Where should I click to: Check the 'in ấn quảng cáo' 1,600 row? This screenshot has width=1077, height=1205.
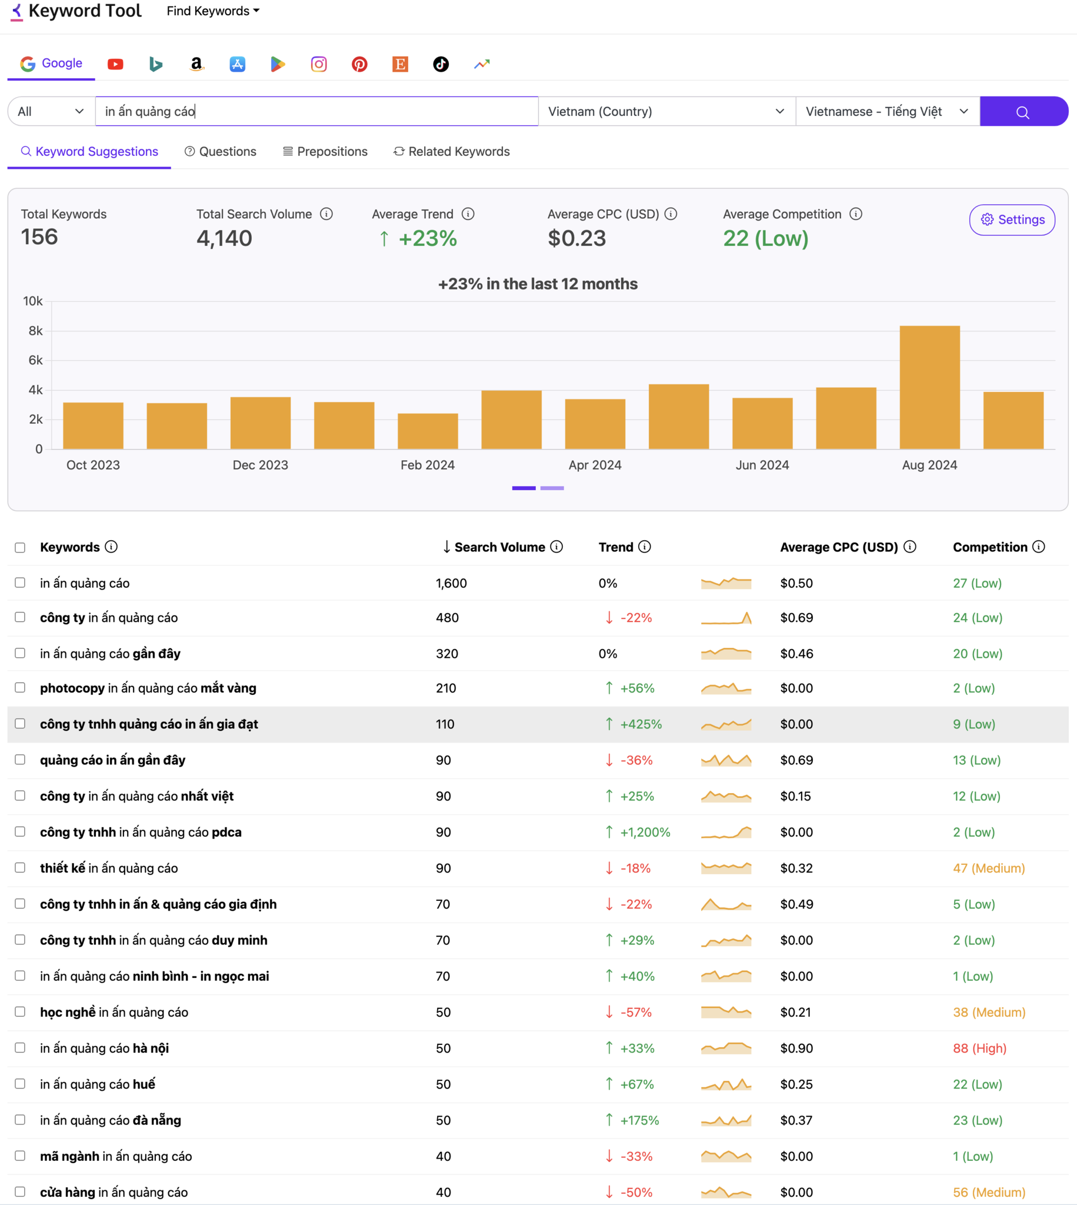pyautogui.click(x=20, y=582)
